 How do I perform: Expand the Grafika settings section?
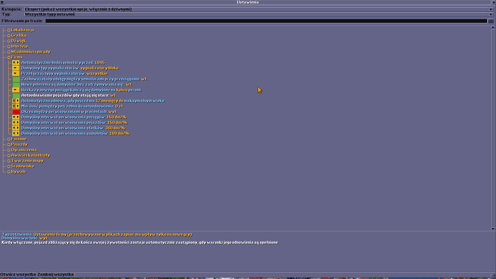pyautogui.click(x=9, y=36)
